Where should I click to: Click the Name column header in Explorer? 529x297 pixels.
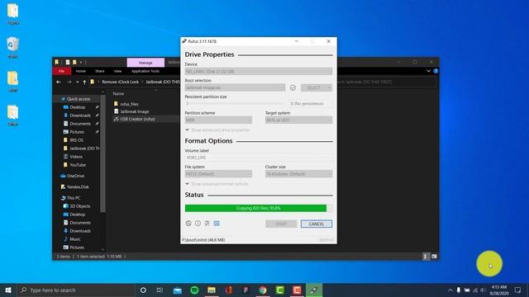pyautogui.click(x=118, y=93)
